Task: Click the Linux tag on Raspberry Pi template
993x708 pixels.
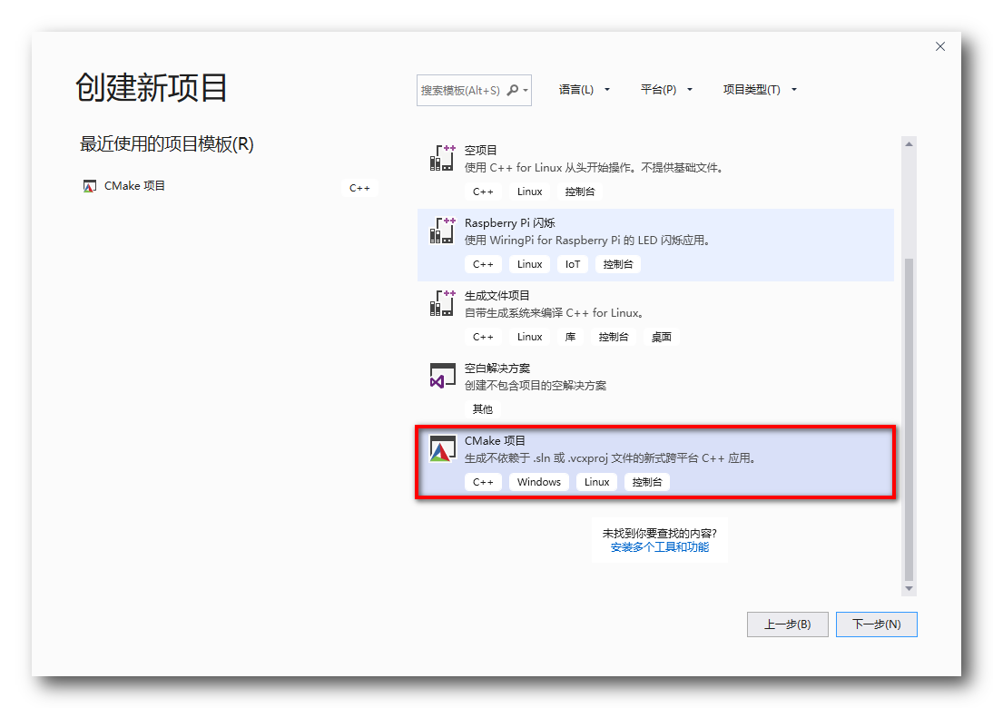Action: pos(529,264)
